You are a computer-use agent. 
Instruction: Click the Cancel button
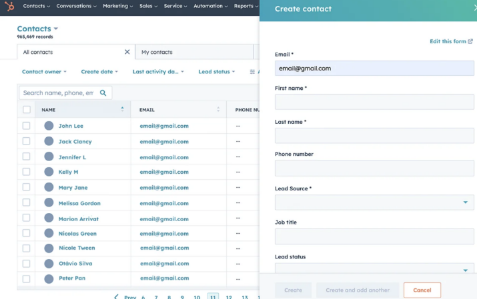pos(422,290)
